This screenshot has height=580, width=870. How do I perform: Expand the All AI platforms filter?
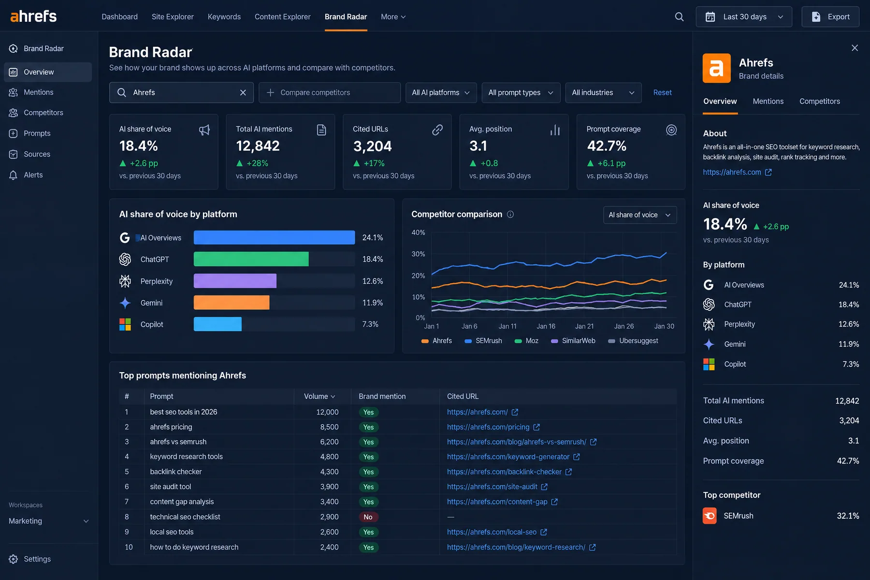tap(441, 92)
